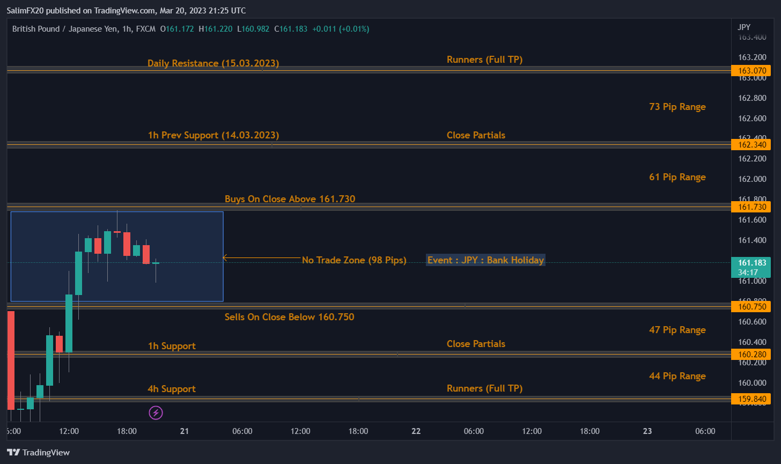Click the '4h Support' line label
The image size is (781, 464).
(x=172, y=389)
